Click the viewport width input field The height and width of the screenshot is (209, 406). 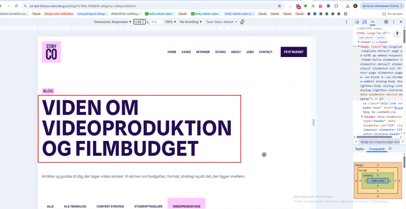pos(137,22)
